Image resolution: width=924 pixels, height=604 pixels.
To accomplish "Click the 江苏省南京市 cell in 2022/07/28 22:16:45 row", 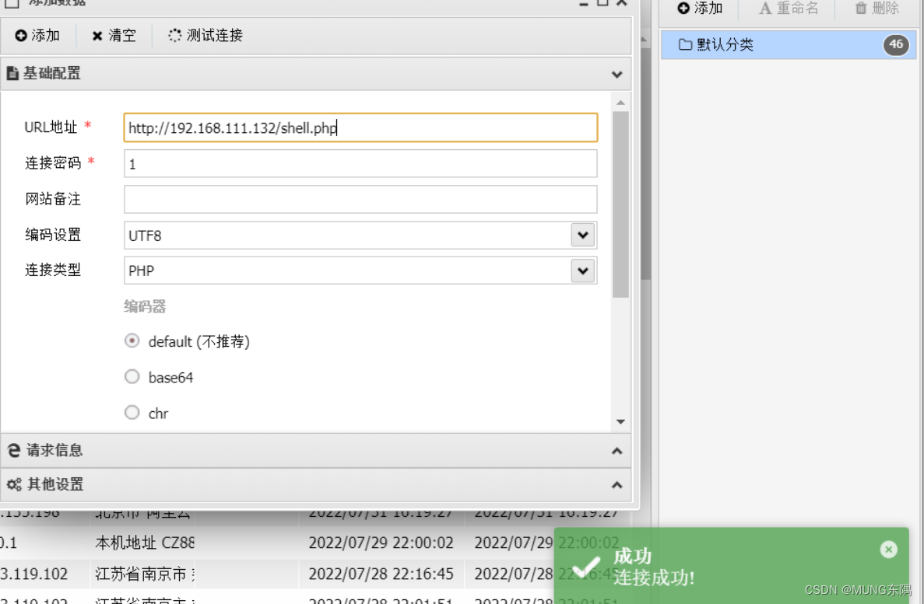I will coord(144,574).
